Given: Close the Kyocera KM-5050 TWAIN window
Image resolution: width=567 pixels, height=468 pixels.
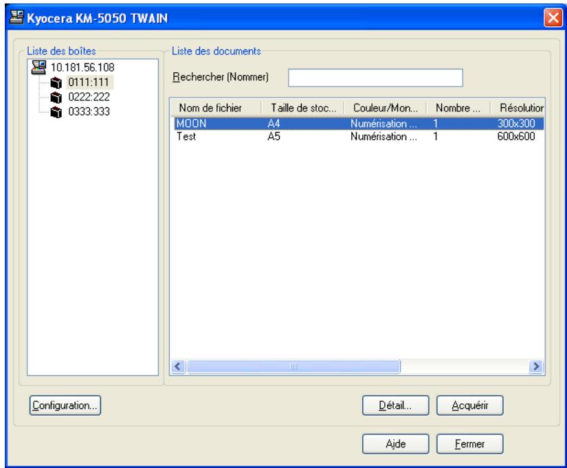Looking at the screenshot, I should pos(553,17).
